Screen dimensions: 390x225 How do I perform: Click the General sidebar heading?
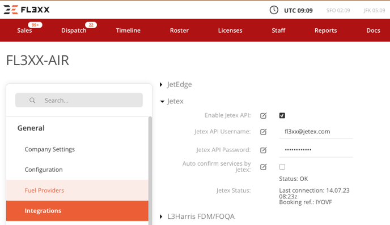(x=31, y=128)
